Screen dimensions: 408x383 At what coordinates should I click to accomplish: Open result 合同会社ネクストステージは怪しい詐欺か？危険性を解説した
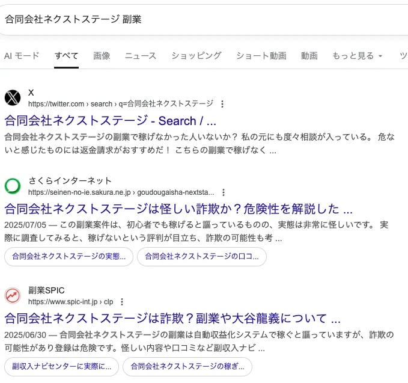(x=178, y=209)
